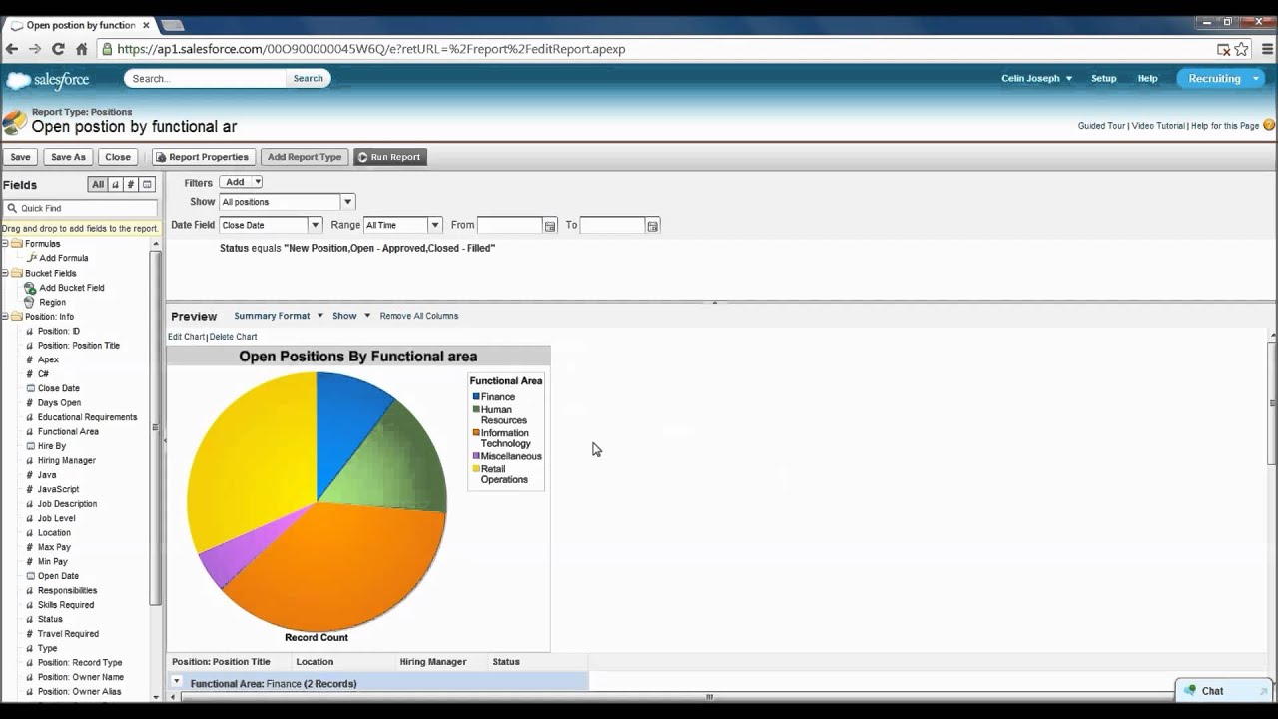Click the Save button
This screenshot has width=1278, height=719.
20,157
